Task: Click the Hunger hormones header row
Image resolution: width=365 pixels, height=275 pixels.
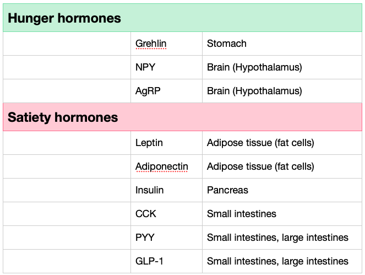Action: [x=183, y=18]
